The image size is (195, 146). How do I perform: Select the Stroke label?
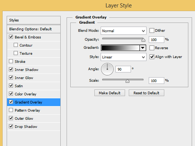pyautogui.click(x=20, y=61)
